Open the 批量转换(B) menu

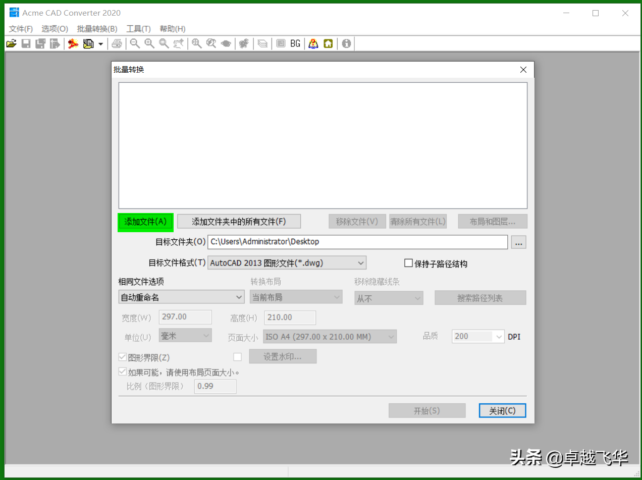tap(97, 29)
